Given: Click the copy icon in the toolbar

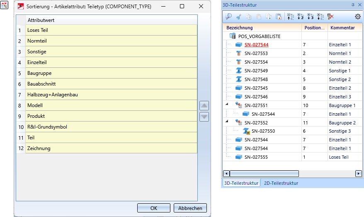Looking at the screenshot, I should click(x=249, y=17).
